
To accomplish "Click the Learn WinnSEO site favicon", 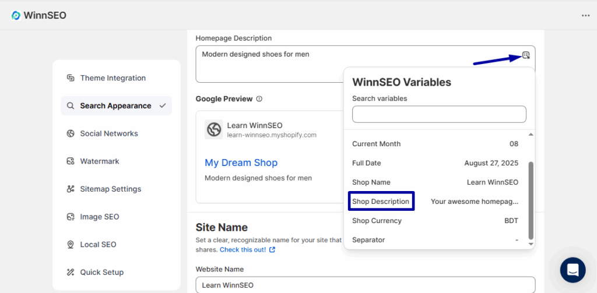I will 213,129.
